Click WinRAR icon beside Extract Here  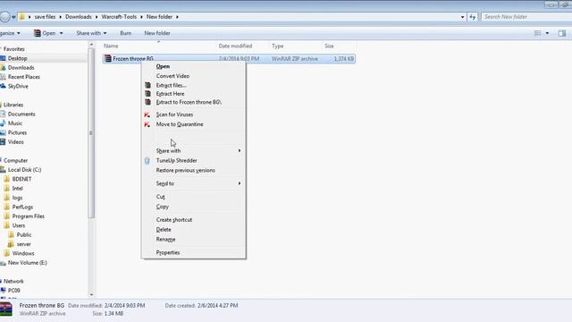[147, 93]
